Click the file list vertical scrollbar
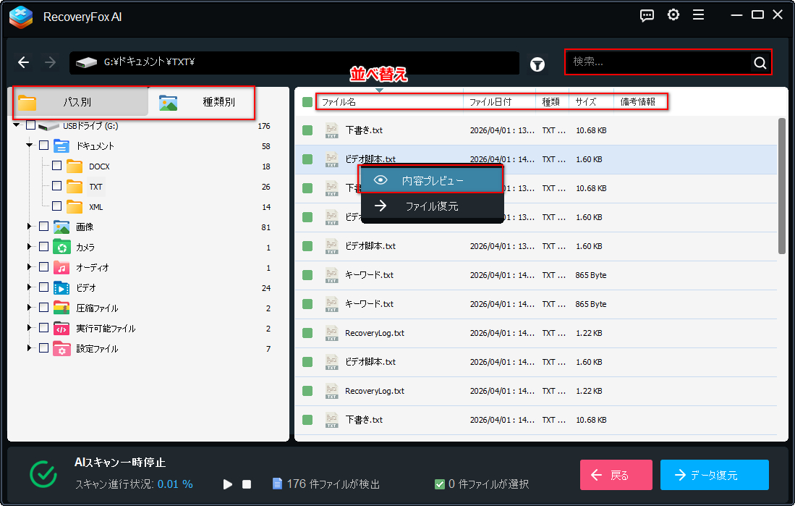The image size is (795, 506). pos(782,185)
